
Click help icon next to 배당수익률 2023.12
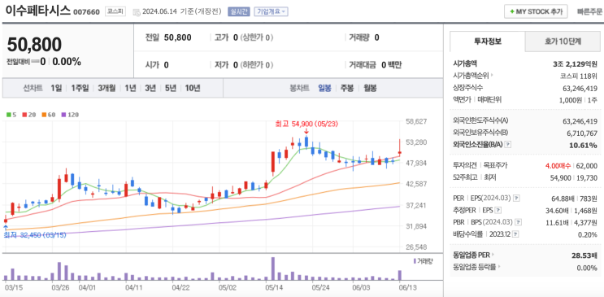pos(515,234)
